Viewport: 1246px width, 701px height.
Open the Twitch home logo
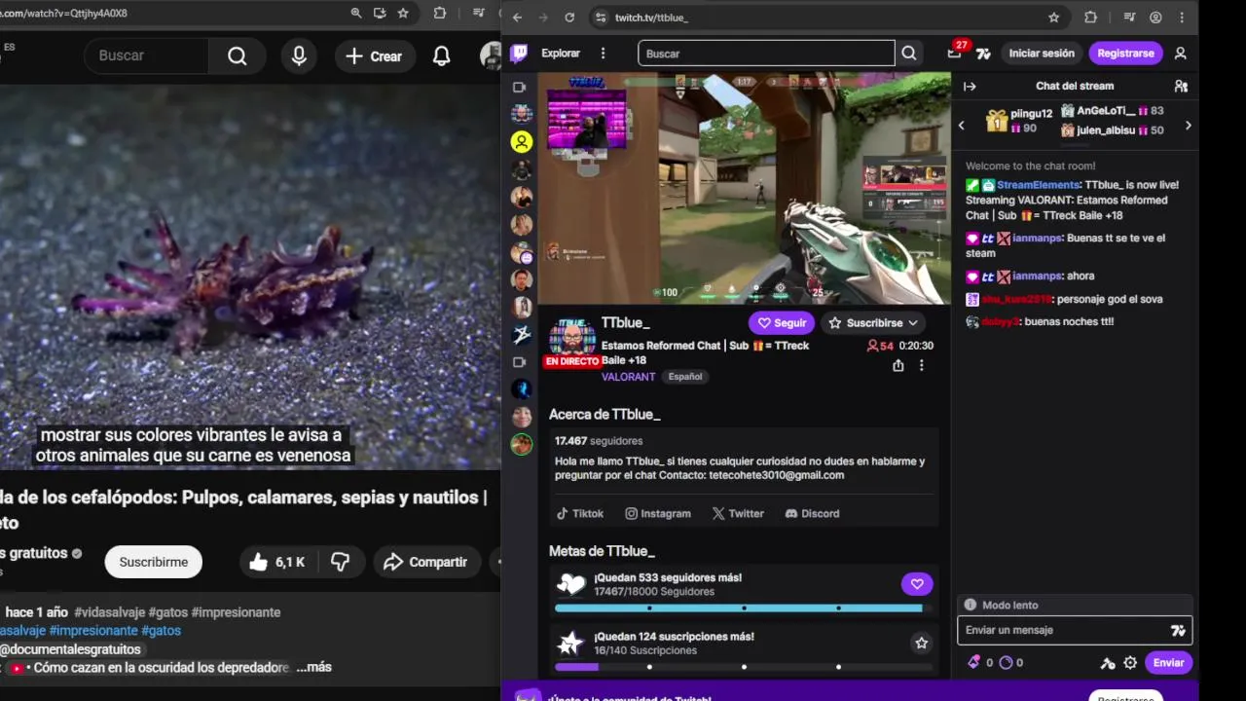click(520, 54)
